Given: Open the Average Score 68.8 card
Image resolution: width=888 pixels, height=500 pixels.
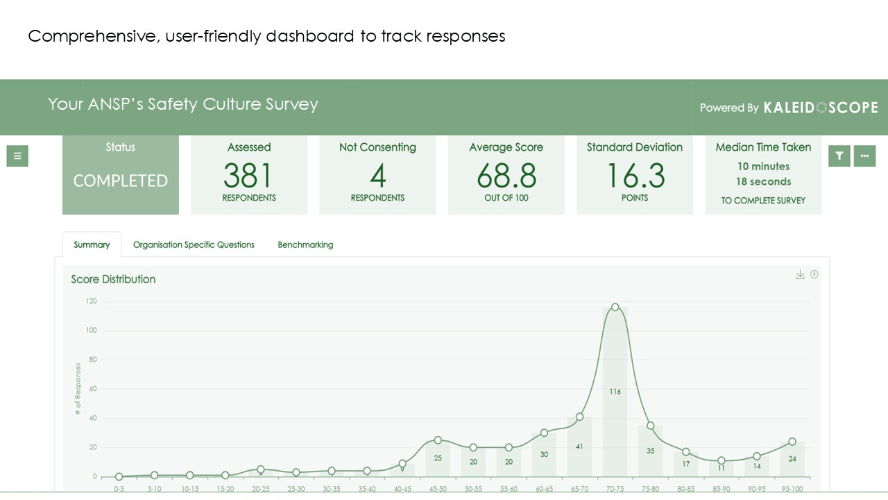Looking at the screenshot, I should (506, 174).
